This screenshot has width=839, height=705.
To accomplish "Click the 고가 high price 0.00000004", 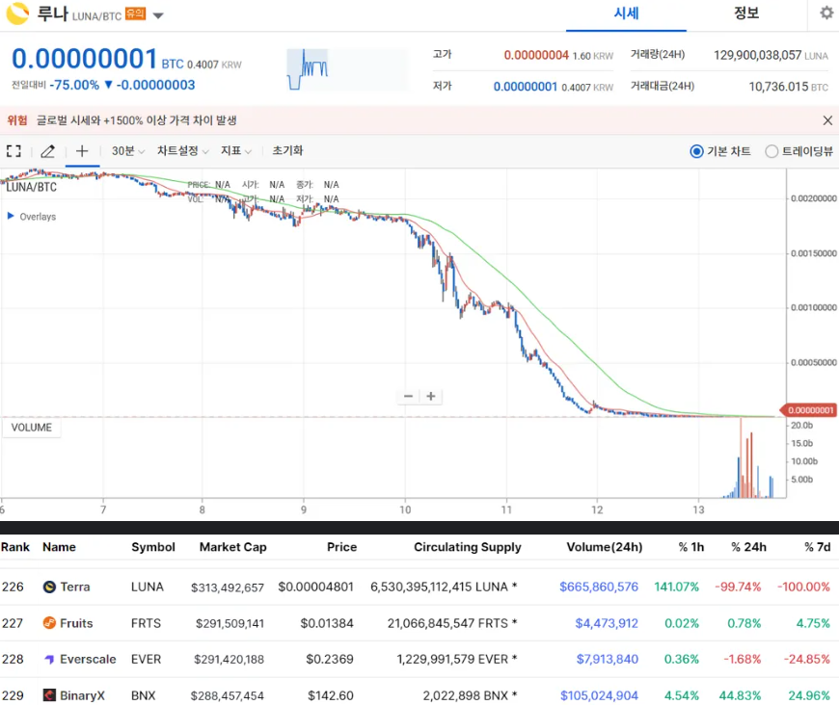I will (536, 55).
